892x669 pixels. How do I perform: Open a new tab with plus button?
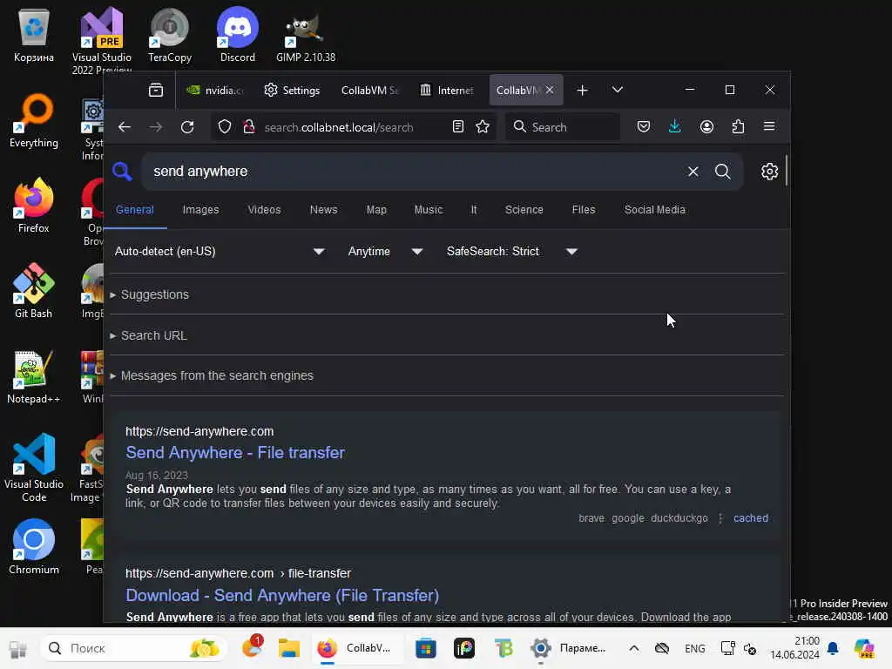pos(582,90)
